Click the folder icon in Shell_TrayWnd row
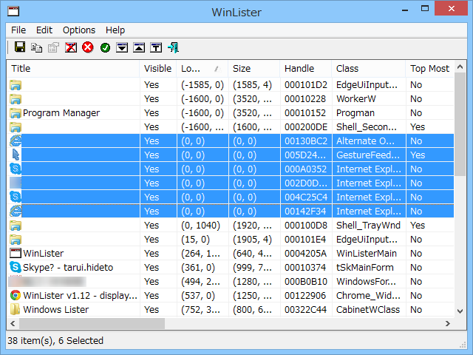Viewport: 473px width, 355px height. click(x=16, y=225)
